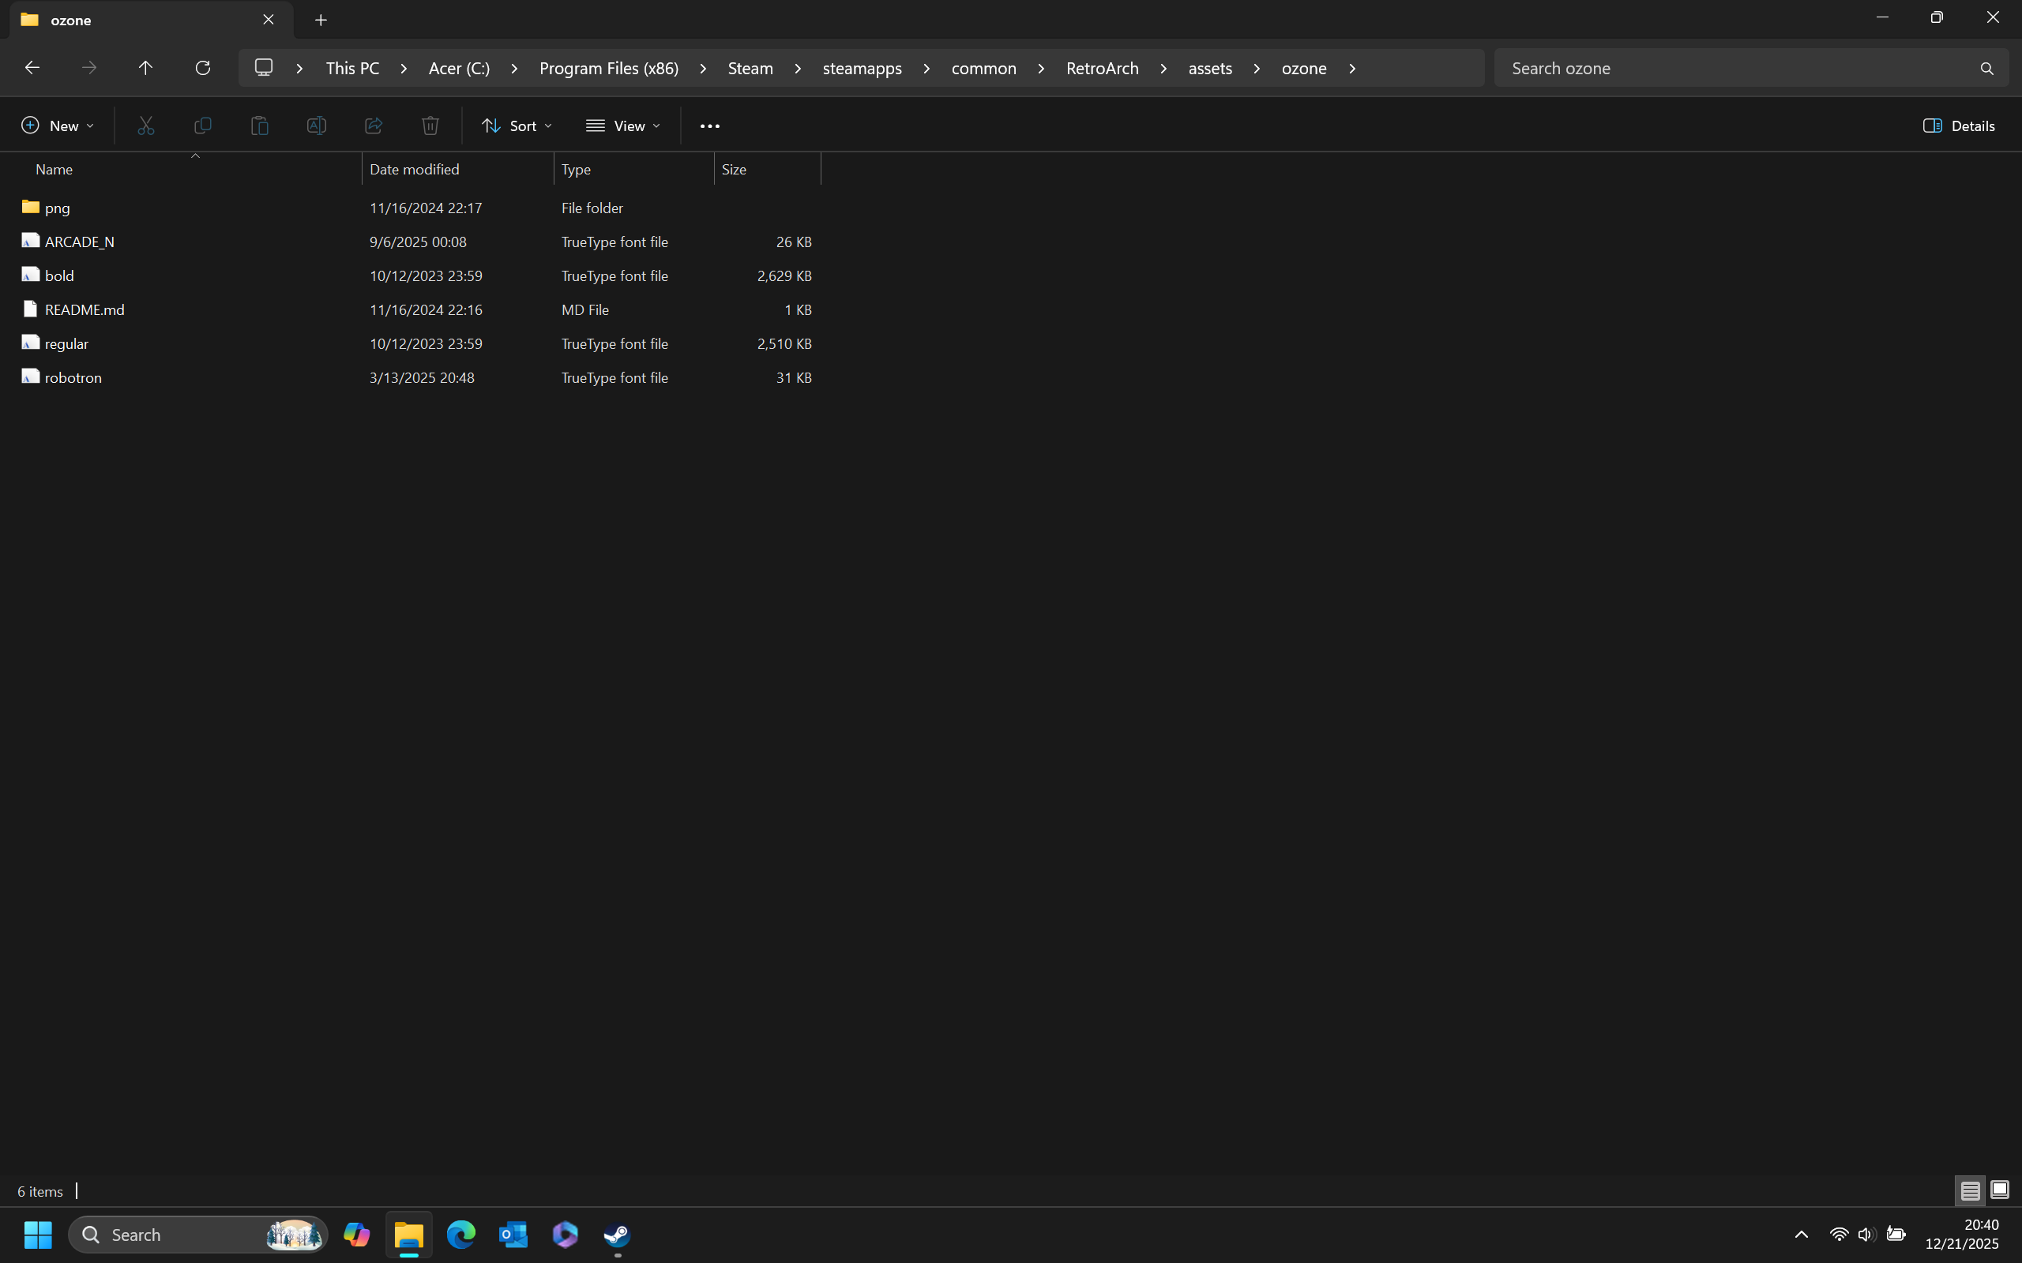Open Microsoft Edge from taskbar
The height and width of the screenshot is (1263, 2022).
click(460, 1234)
